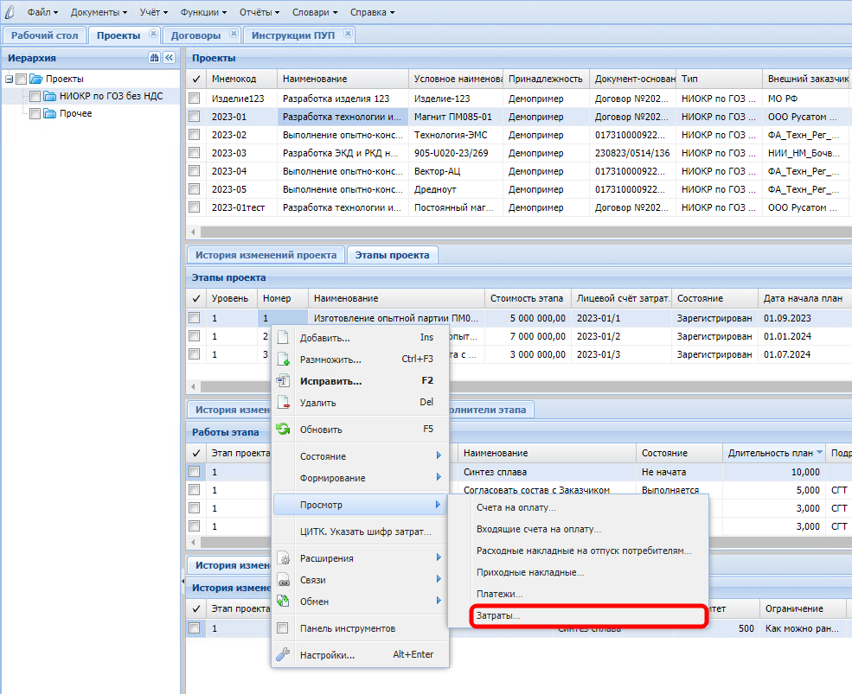Open the История изменений проекта tab
852x694 pixels.
[x=266, y=255]
